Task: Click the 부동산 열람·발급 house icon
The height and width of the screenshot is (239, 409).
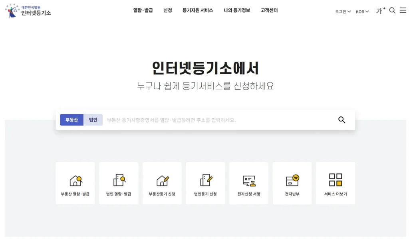Action: (75, 180)
